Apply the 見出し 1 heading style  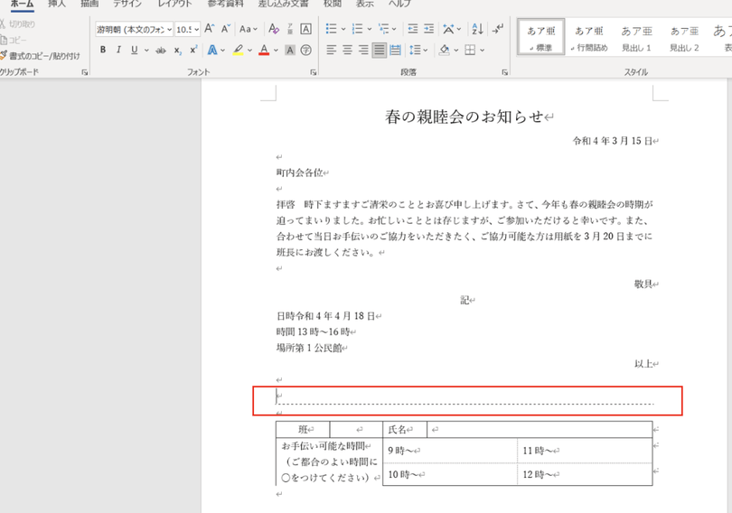637,38
